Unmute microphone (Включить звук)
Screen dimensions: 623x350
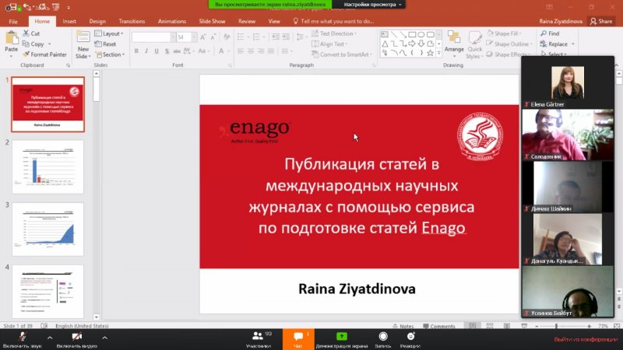click(23, 339)
